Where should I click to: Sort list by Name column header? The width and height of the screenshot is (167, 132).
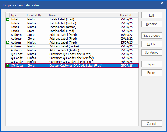(83, 15)
